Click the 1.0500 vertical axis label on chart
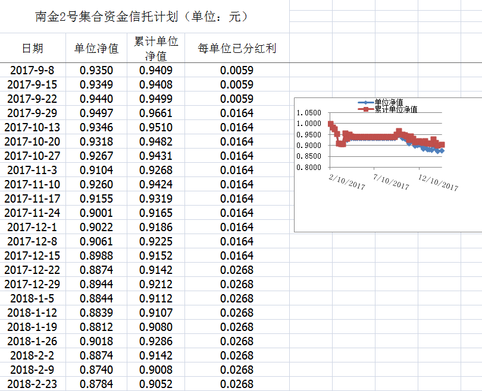The width and height of the screenshot is (482, 391). [308, 113]
